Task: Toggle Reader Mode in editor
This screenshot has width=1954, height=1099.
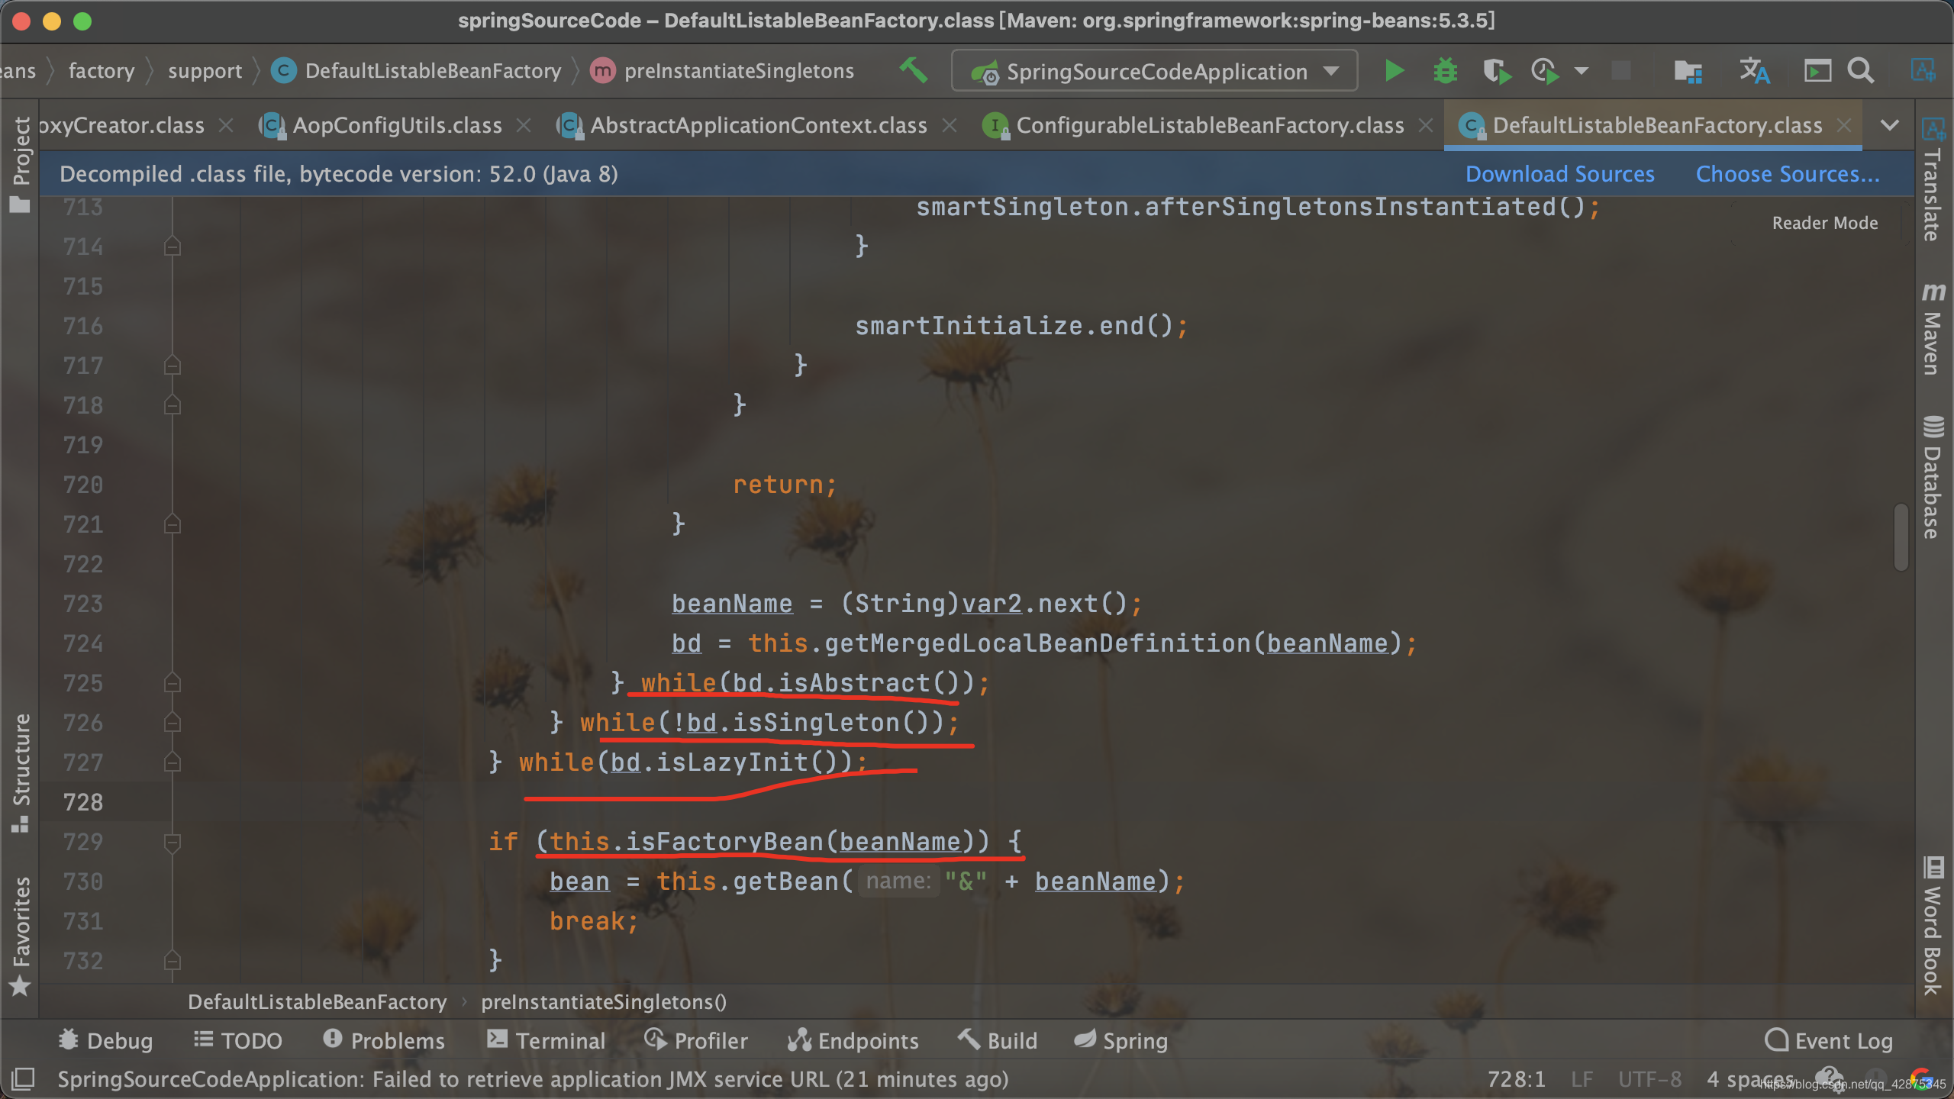Action: tap(1824, 223)
